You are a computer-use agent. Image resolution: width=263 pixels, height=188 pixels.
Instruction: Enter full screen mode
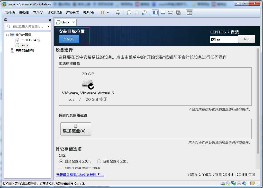click(x=171, y=13)
